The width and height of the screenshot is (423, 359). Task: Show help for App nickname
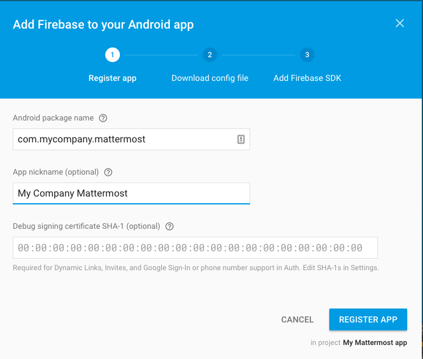(108, 172)
